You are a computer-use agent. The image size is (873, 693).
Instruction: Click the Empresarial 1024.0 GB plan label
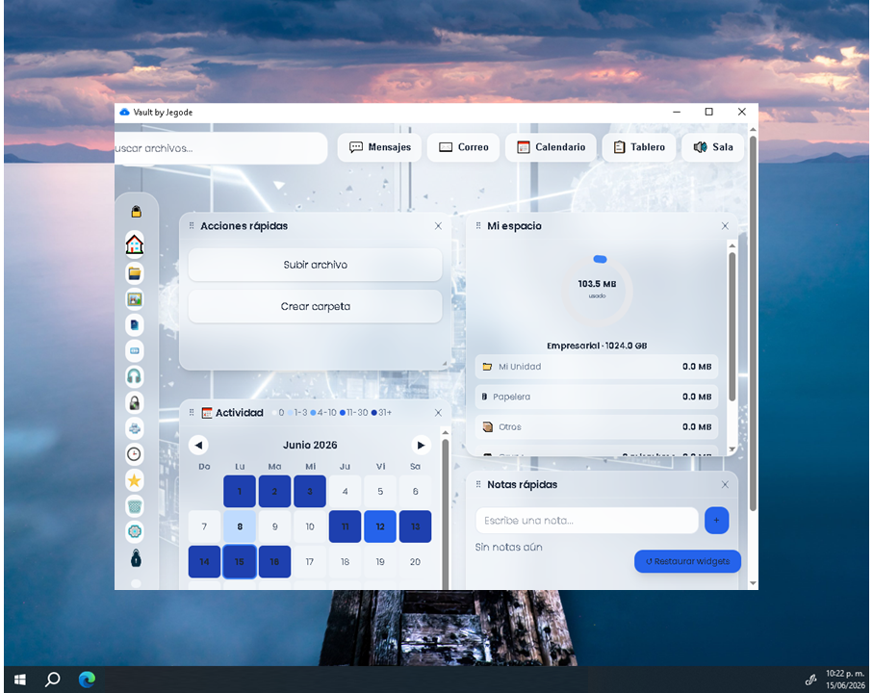tap(597, 346)
